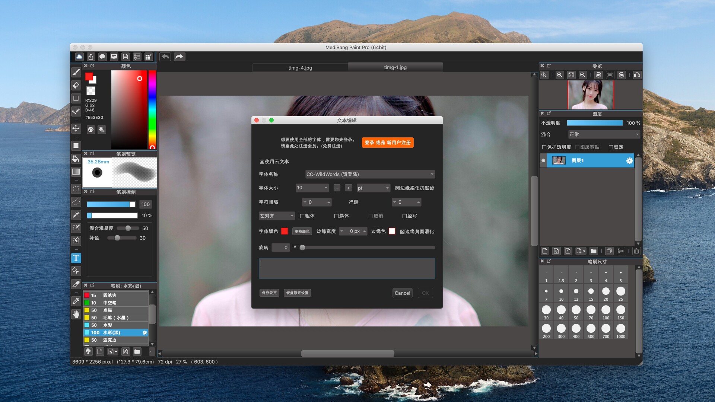Increase 行距 line spacing stepper arrow

point(419,202)
